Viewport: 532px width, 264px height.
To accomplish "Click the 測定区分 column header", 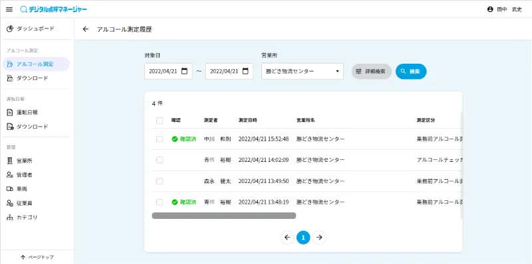I will [x=426, y=121].
